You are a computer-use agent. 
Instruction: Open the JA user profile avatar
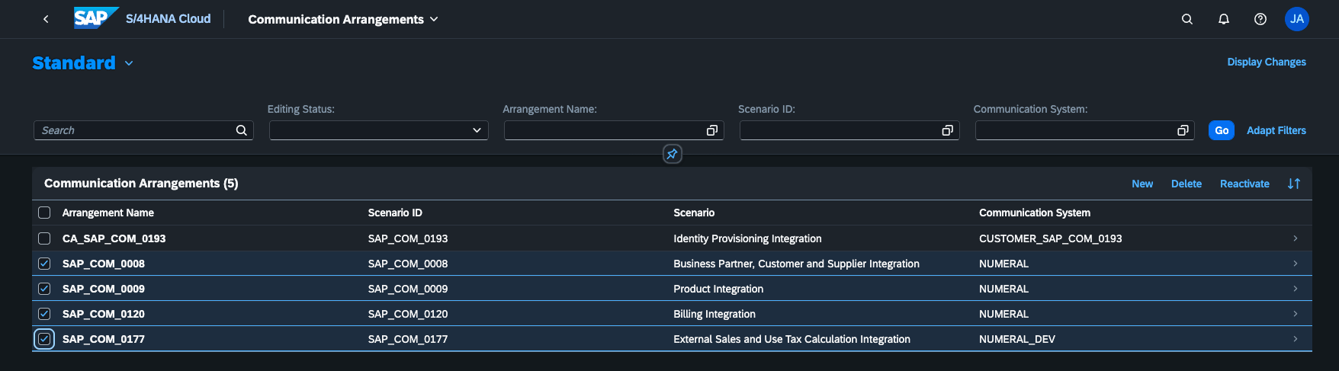click(x=1297, y=19)
